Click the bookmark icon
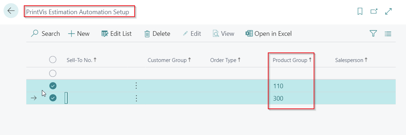406x135 pixels. tap(360, 11)
